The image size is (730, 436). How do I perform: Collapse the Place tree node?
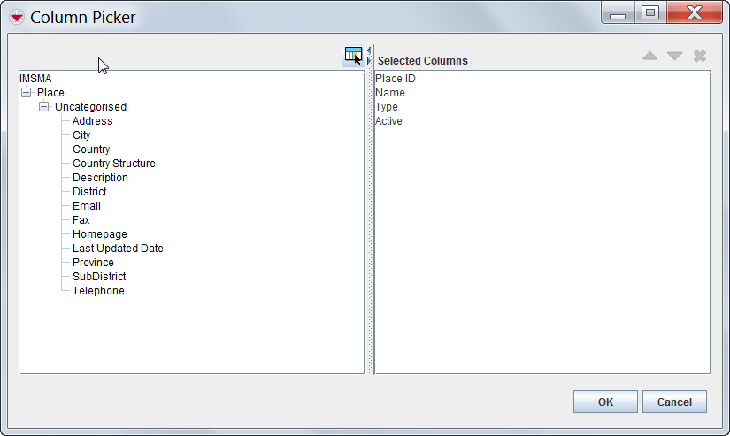tap(26, 93)
